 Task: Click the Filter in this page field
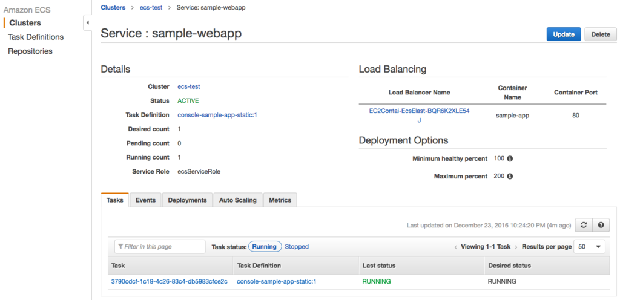(160, 247)
